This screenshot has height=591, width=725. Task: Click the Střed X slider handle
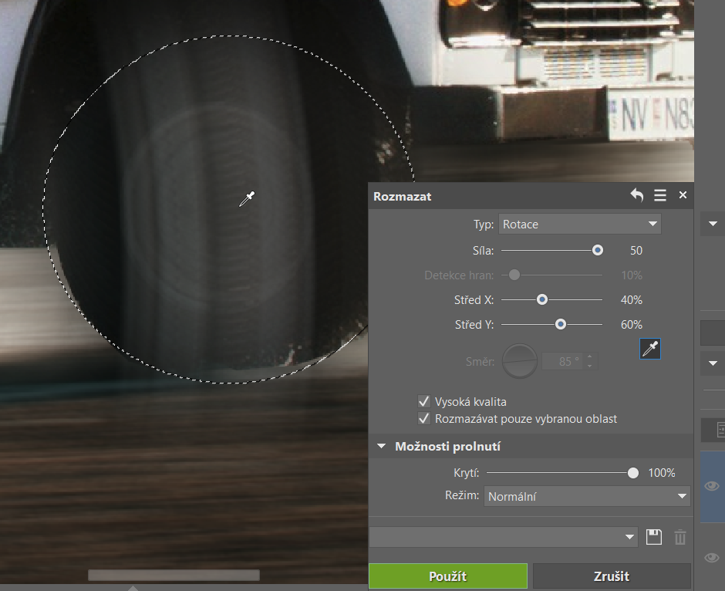click(x=542, y=299)
